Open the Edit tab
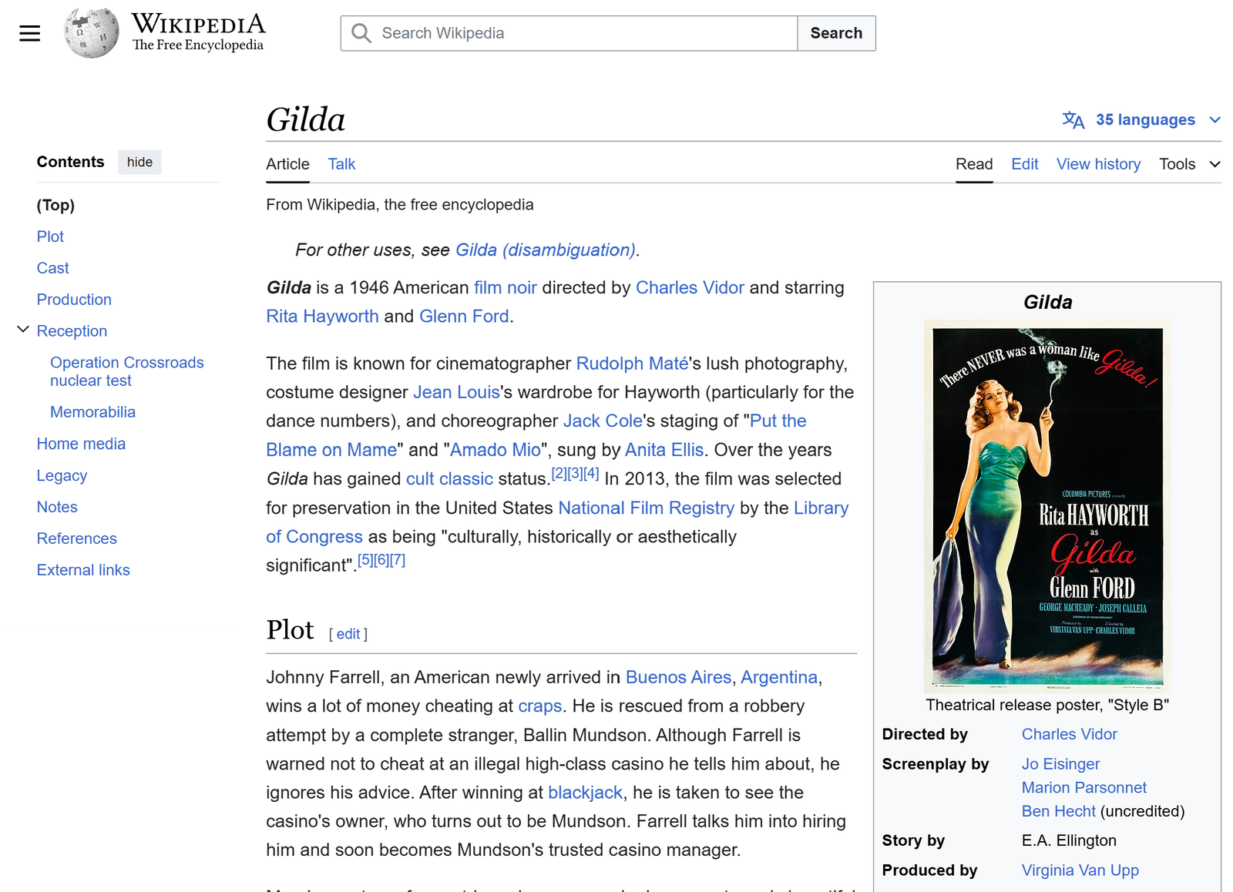This screenshot has height=892, width=1233. coord(1024,164)
